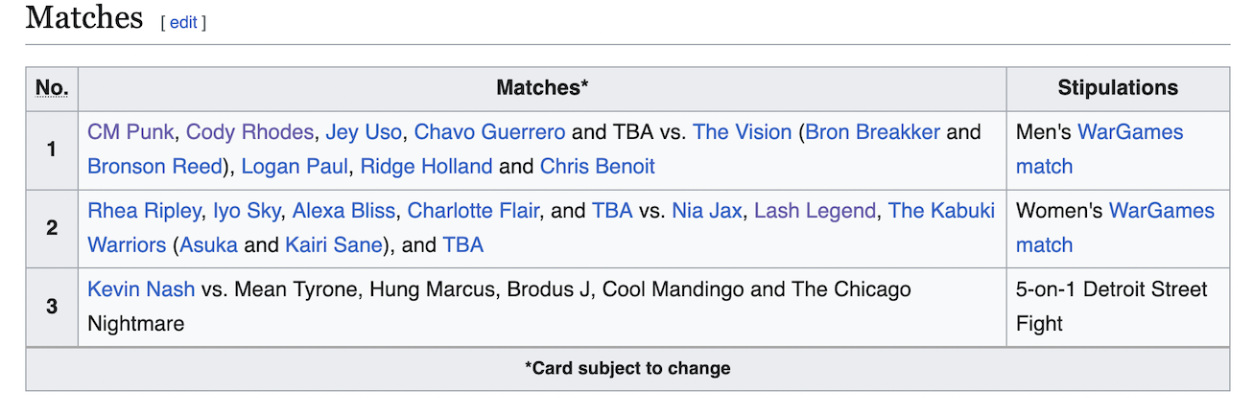
Task: Open the Rhea Ripley link
Action: point(145,211)
